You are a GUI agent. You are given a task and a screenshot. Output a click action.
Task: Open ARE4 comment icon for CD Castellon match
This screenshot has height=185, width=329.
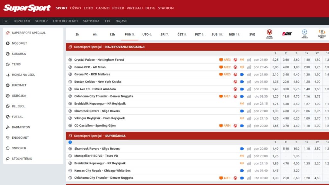225,126
